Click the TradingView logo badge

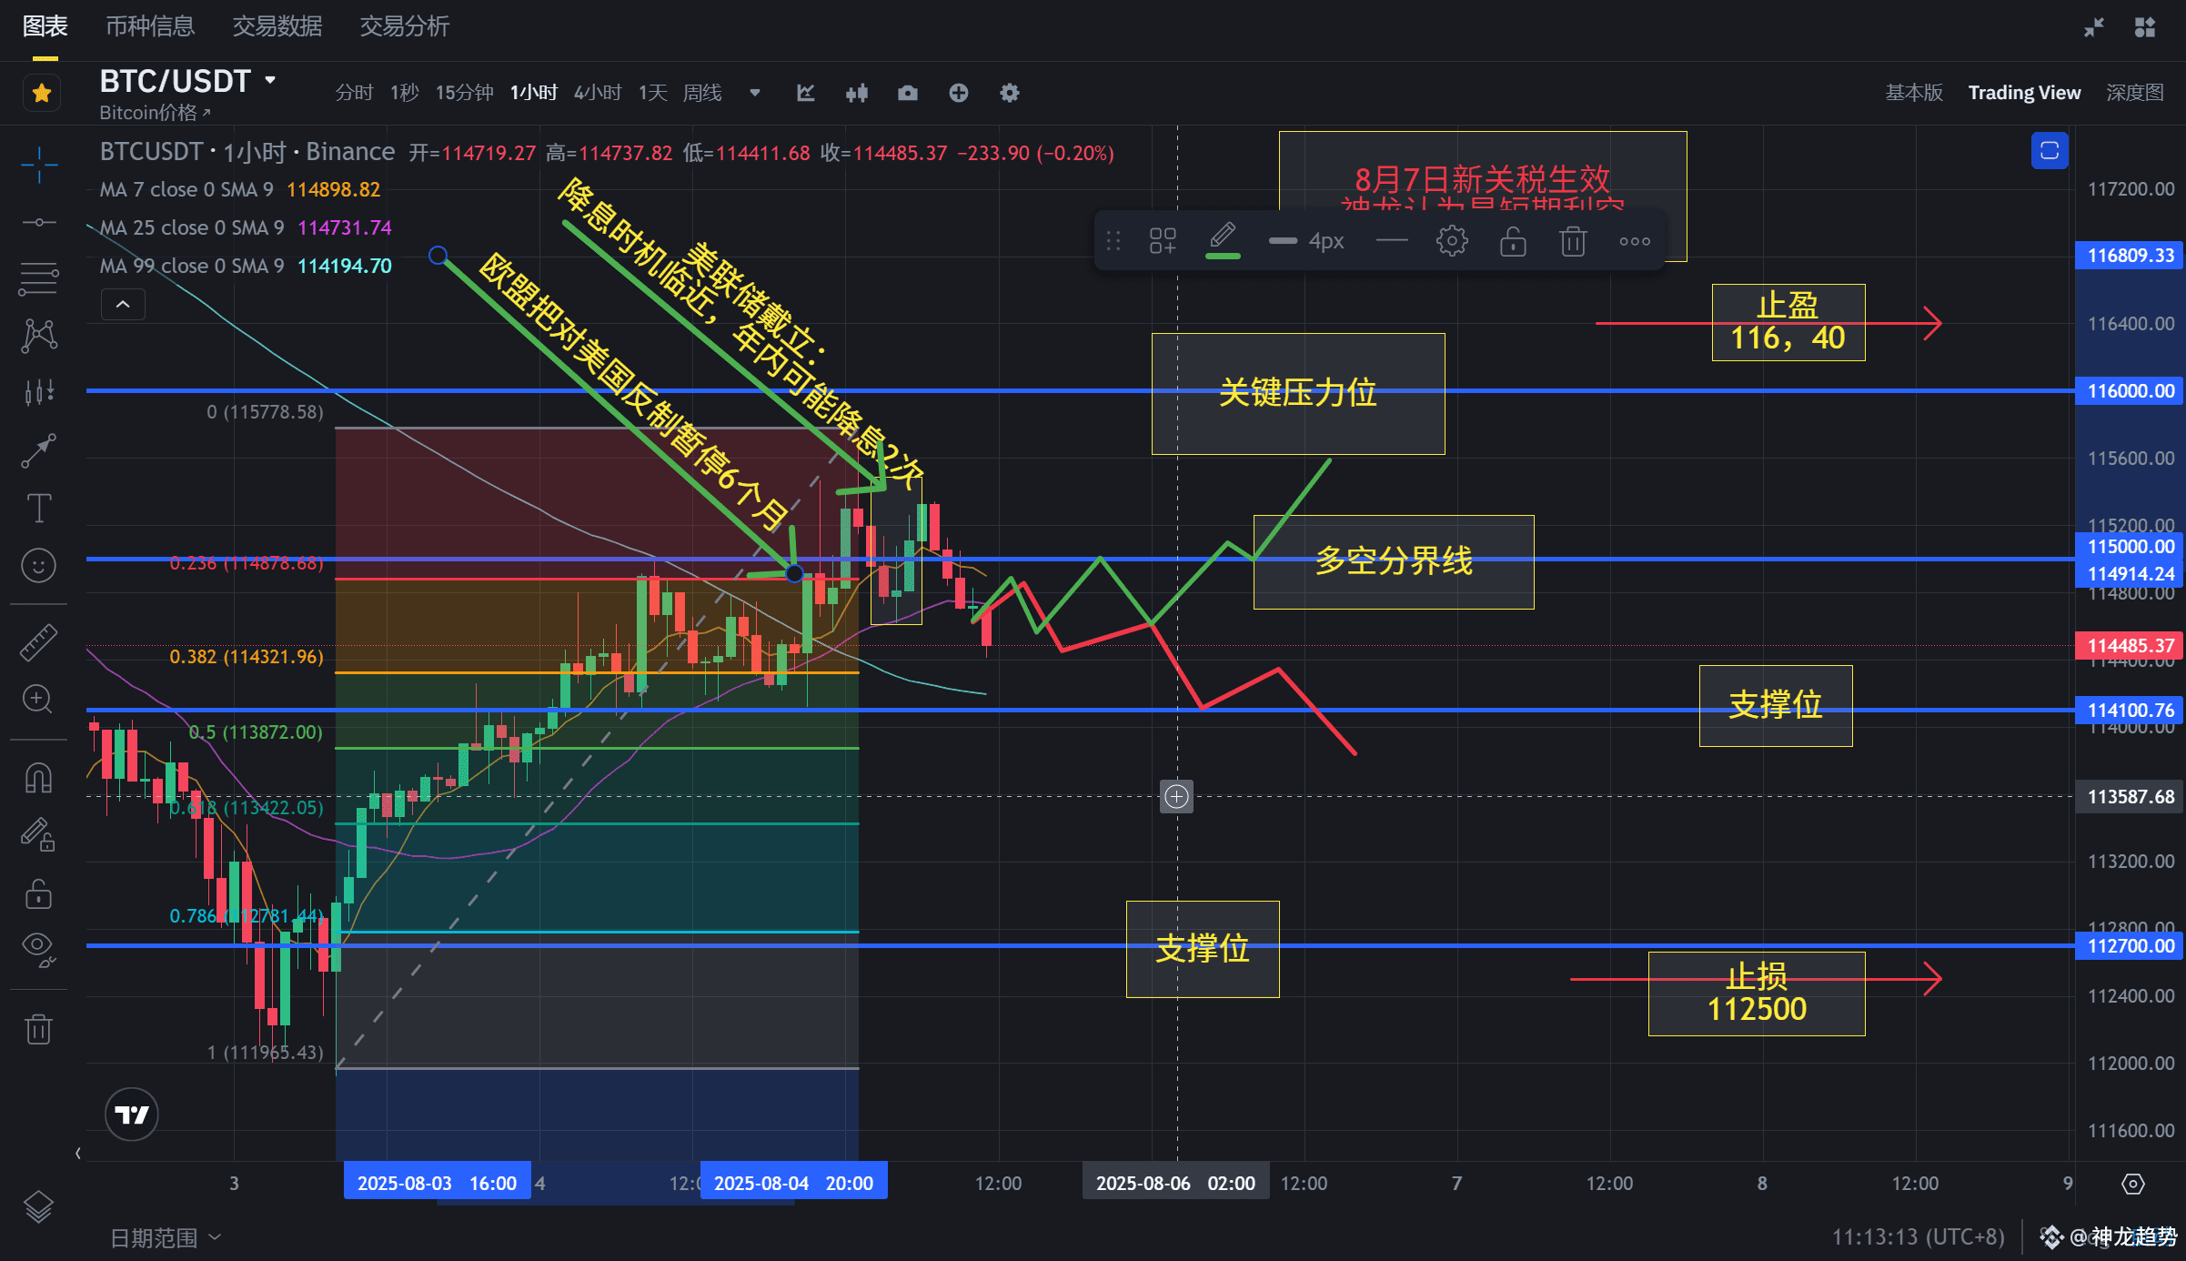(132, 1115)
